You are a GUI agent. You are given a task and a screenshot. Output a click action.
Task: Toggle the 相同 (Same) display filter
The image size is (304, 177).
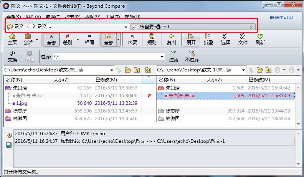(89, 39)
